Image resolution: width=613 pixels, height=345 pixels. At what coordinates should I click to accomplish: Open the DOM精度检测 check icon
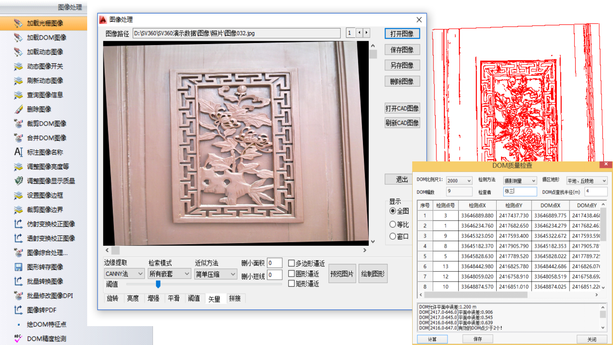point(18,338)
